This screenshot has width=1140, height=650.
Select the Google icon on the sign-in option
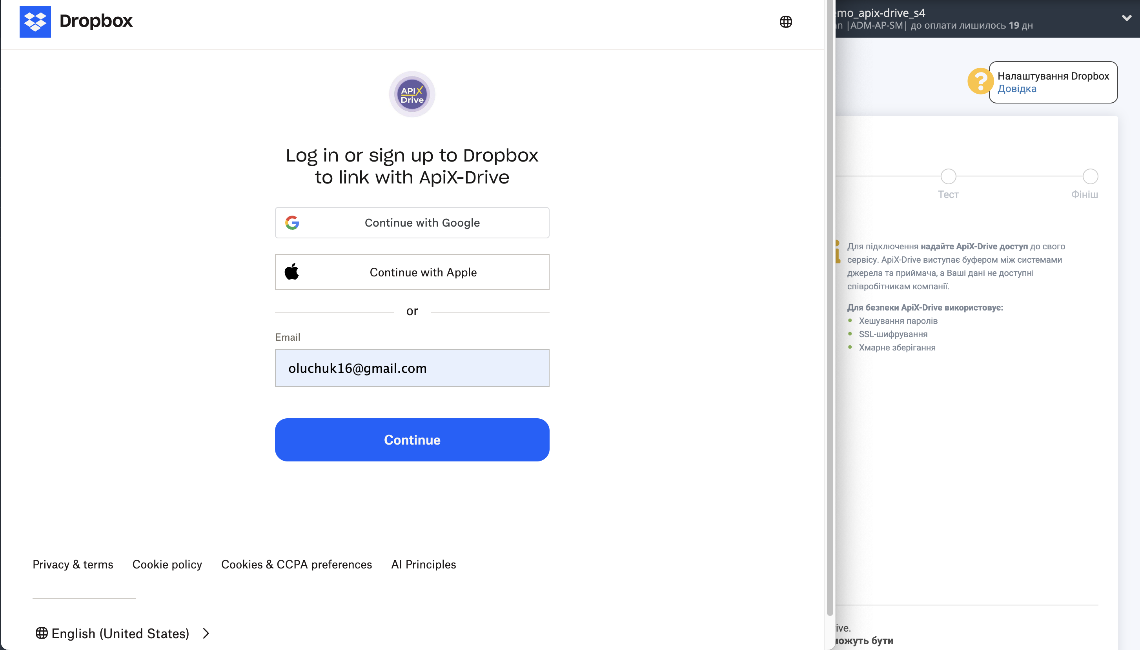[292, 222]
